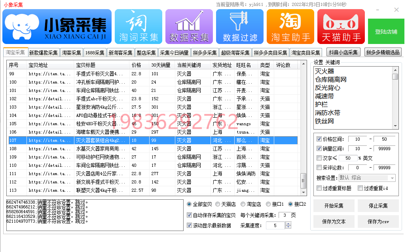
Task: Open the 抖音小店采集 button
Action: 343,52
